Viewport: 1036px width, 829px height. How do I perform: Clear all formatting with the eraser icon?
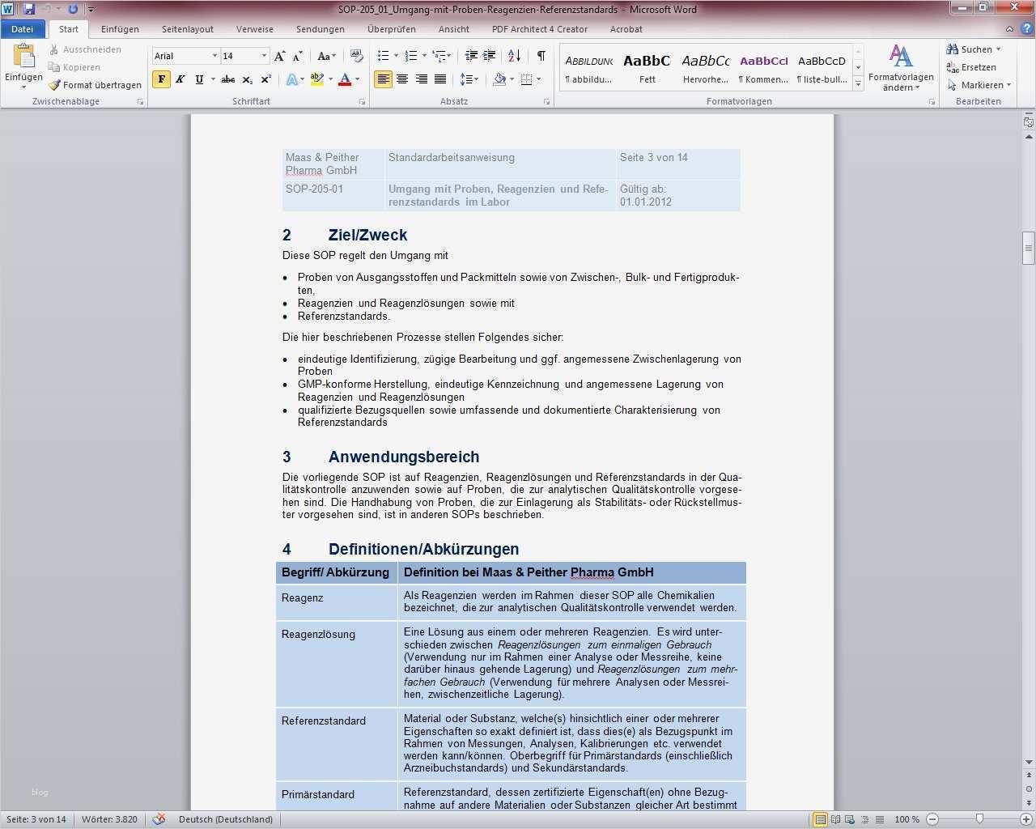[x=356, y=56]
